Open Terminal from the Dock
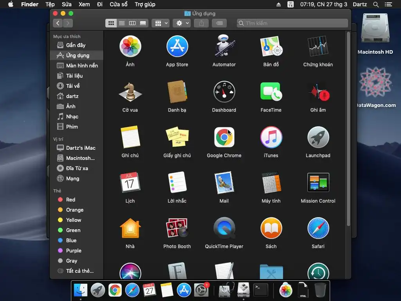 260,290
